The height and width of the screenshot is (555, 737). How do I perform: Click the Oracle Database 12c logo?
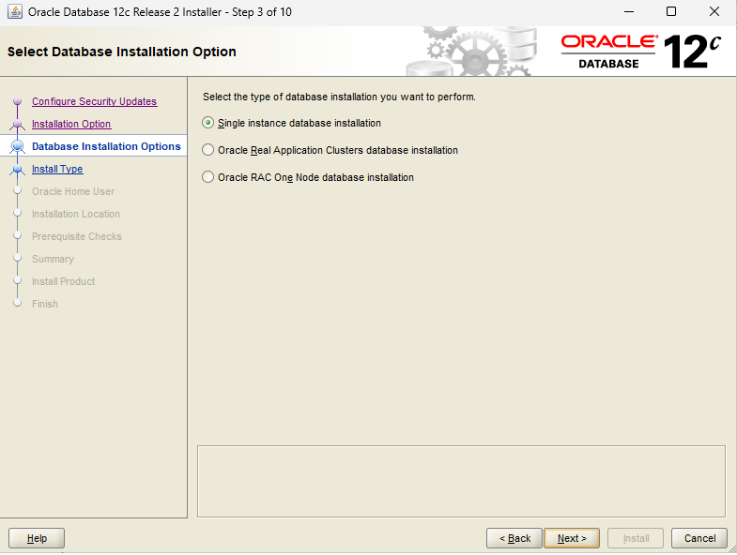641,52
